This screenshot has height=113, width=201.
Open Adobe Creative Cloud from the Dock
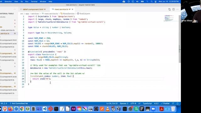79,109
